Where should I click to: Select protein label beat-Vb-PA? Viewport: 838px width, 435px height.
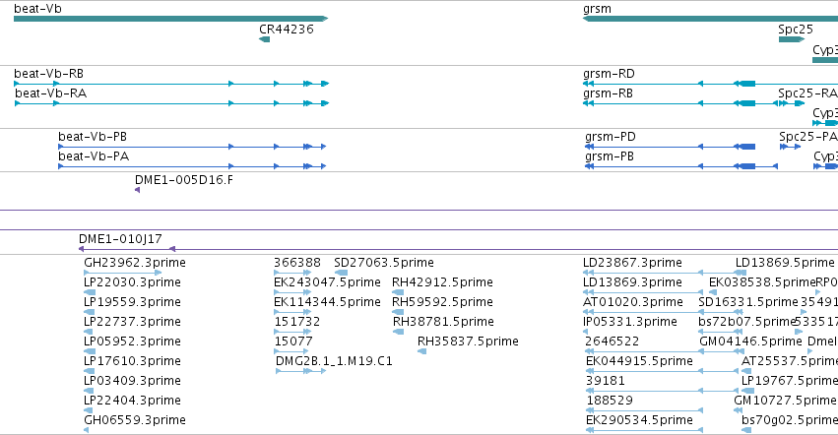[94, 156]
